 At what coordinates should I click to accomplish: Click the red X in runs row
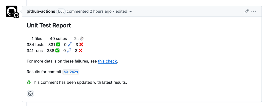pos(80,51)
